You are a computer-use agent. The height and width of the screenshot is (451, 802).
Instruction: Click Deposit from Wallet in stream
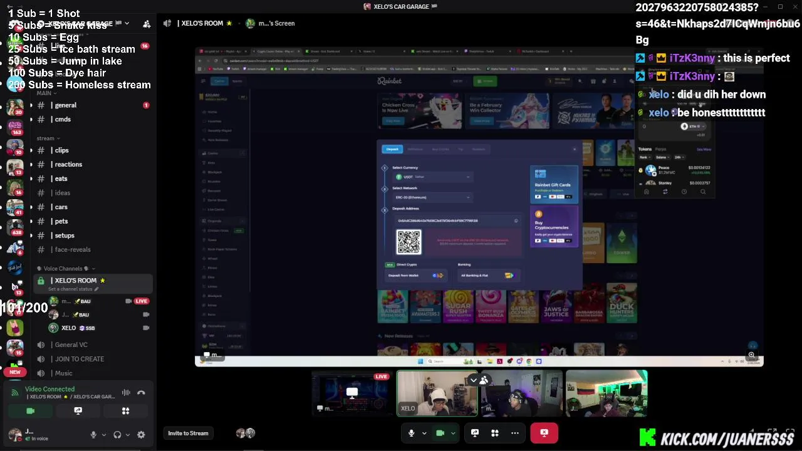click(x=416, y=276)
